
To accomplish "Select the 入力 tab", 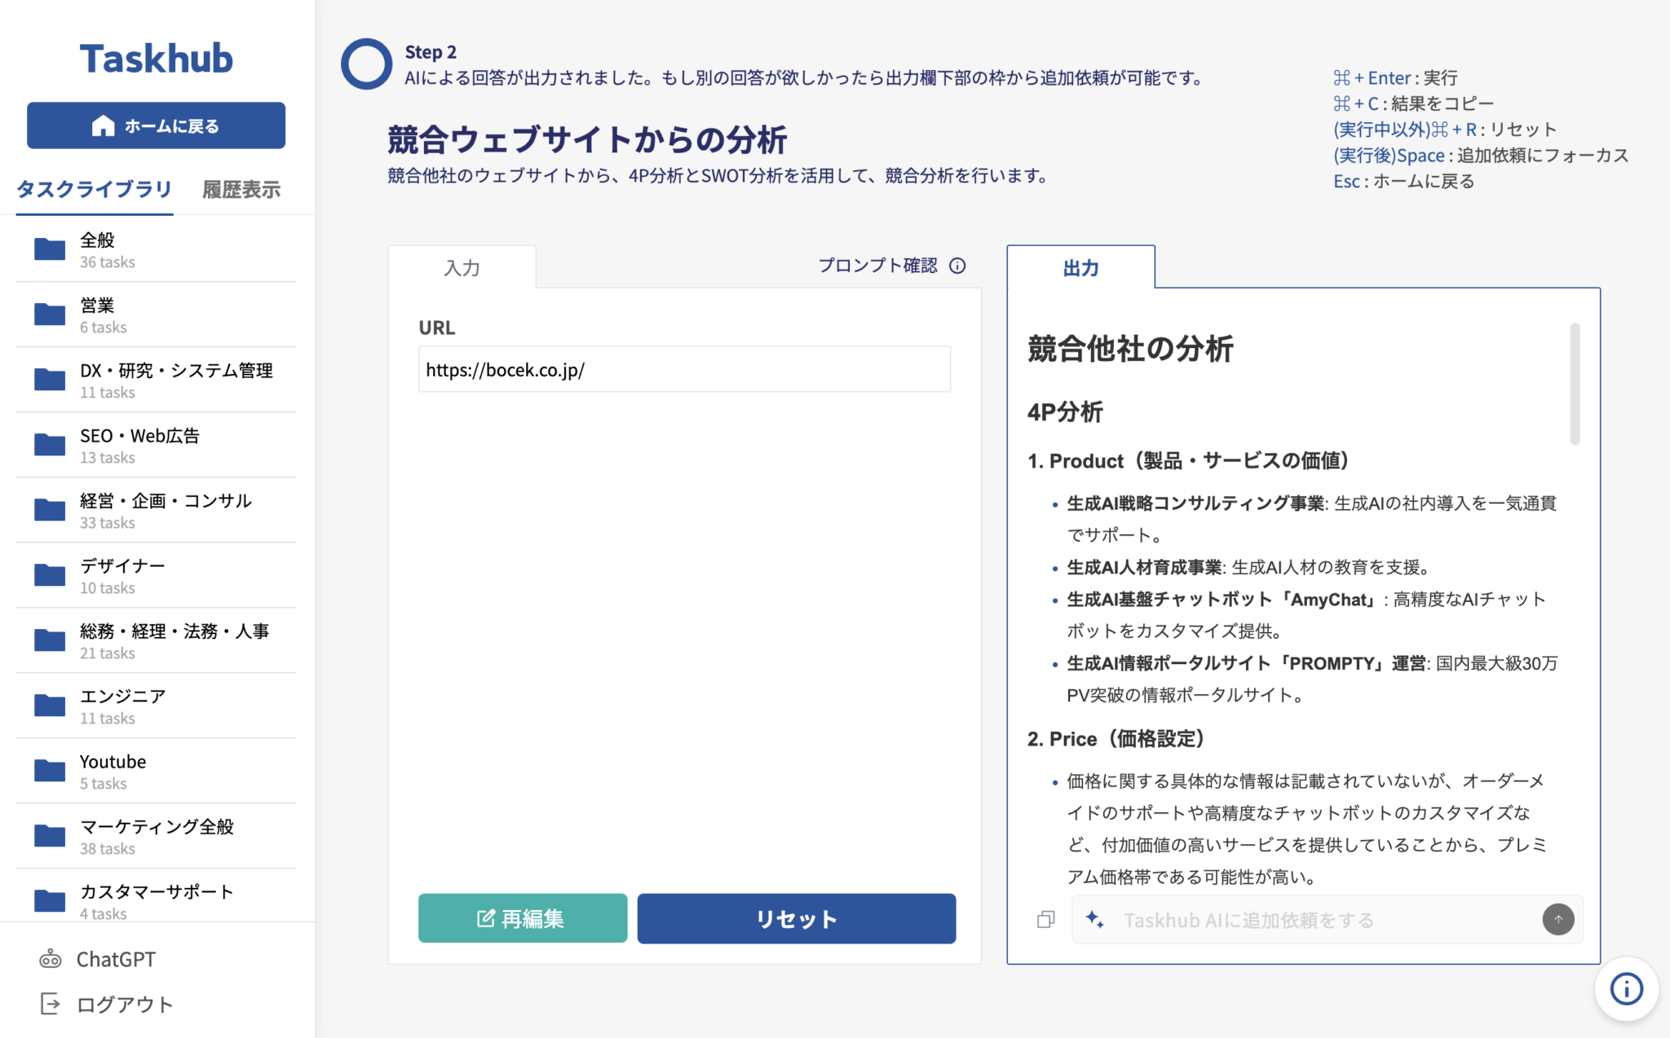I will click(462, 267).
